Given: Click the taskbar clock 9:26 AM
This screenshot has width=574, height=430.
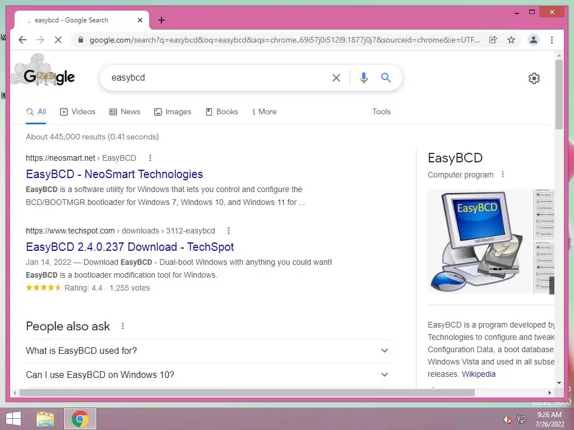Looking at the screenshot, I should coord(549,415).
